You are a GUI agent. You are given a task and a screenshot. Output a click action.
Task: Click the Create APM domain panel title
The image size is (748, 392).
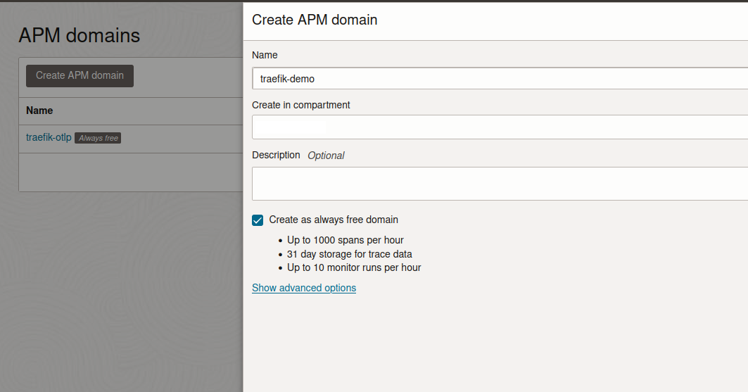click(x=315, y=20)
